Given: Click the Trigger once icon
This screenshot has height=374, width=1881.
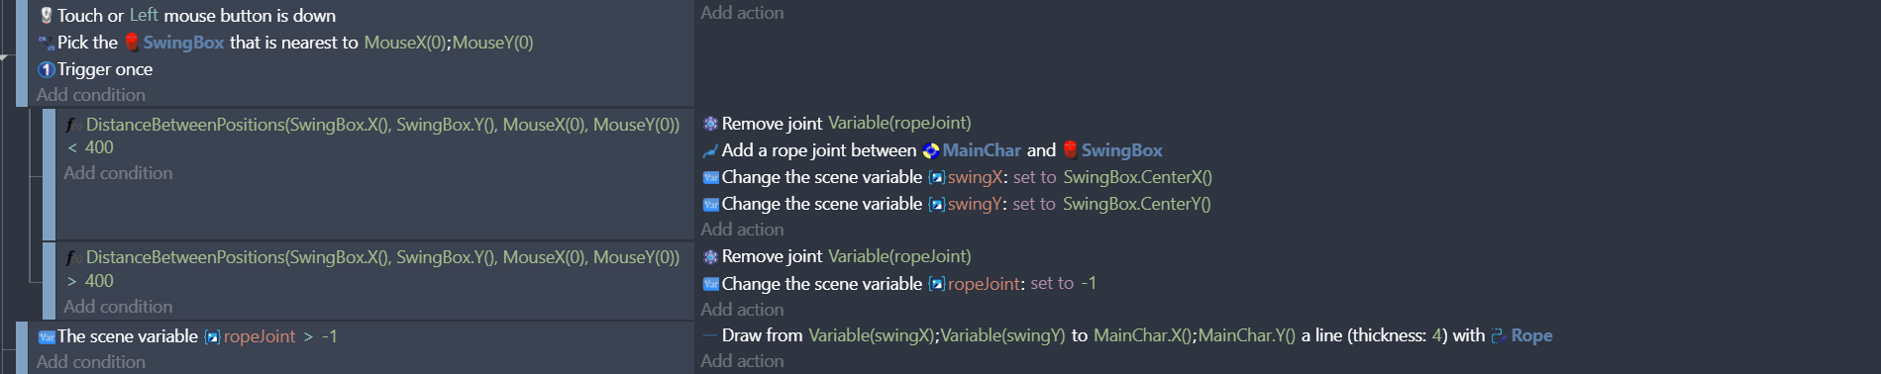Looking at the screenshot, I should pos(46,69).
